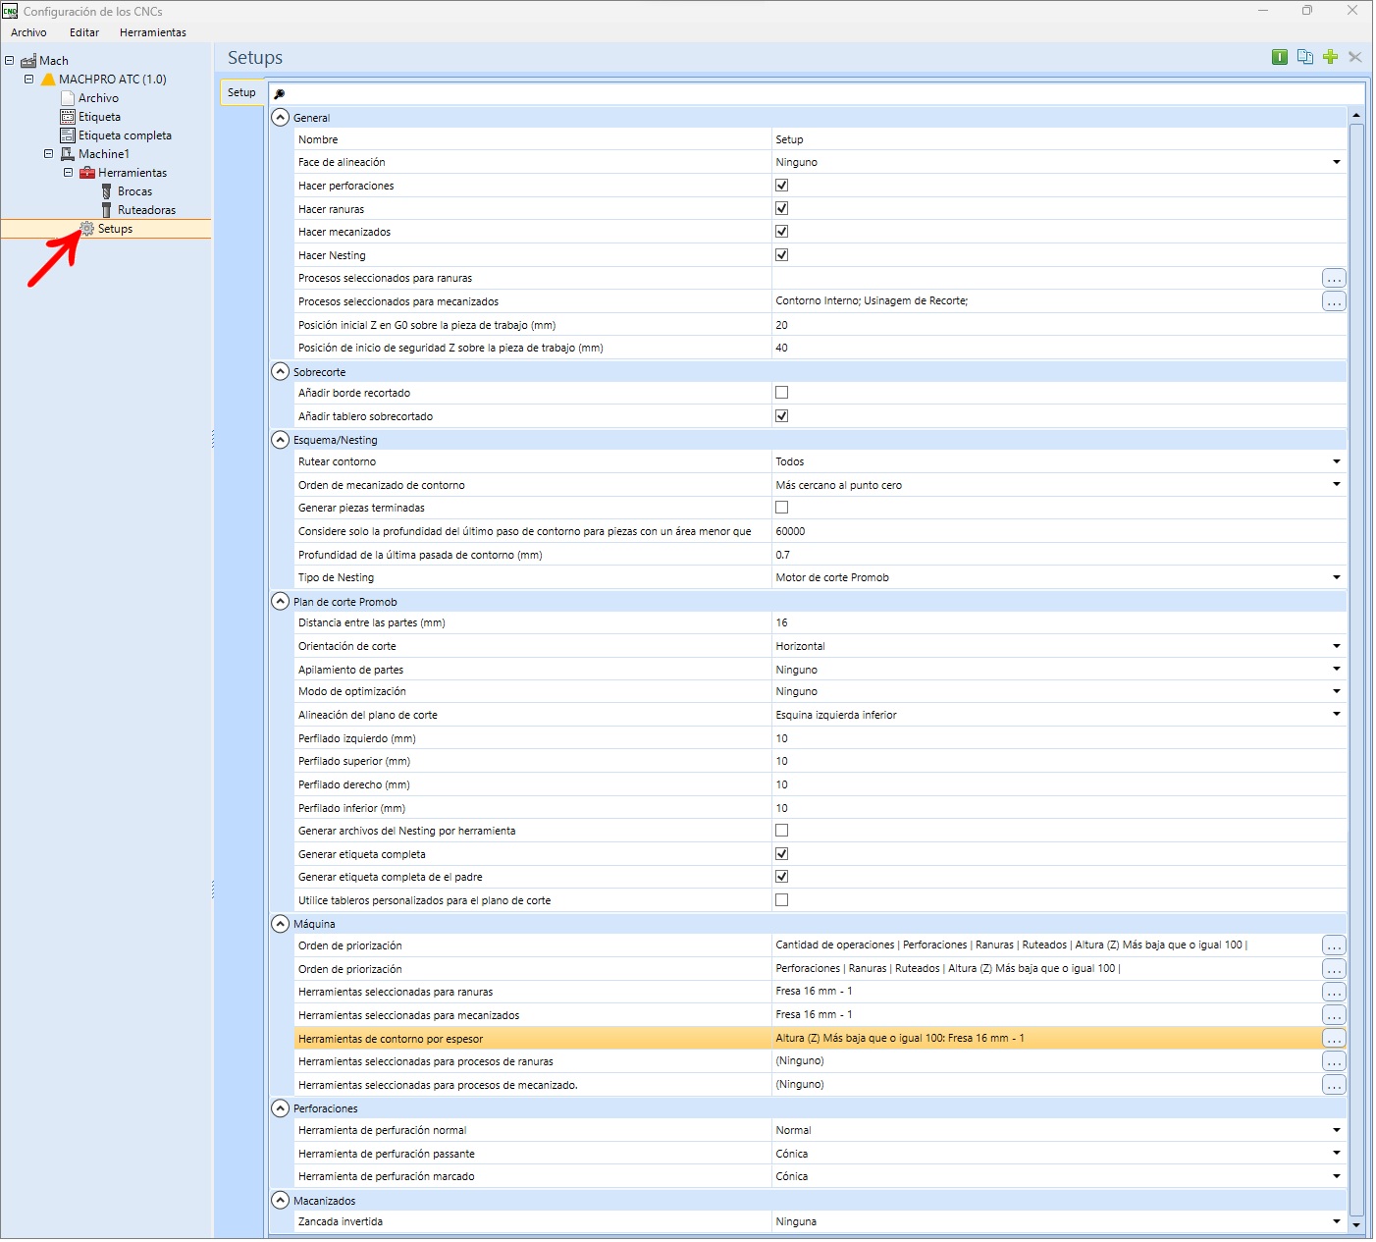Enable Generar piezas terminadas checkbox
Screen dimensions: 1376x1242
(x=781, y=508)
